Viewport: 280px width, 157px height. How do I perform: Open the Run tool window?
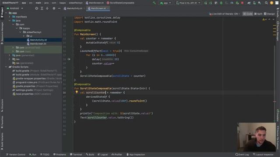point(33,154)
